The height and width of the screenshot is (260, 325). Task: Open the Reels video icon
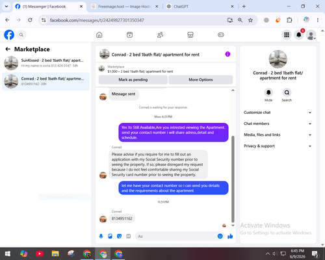(129, 34)
